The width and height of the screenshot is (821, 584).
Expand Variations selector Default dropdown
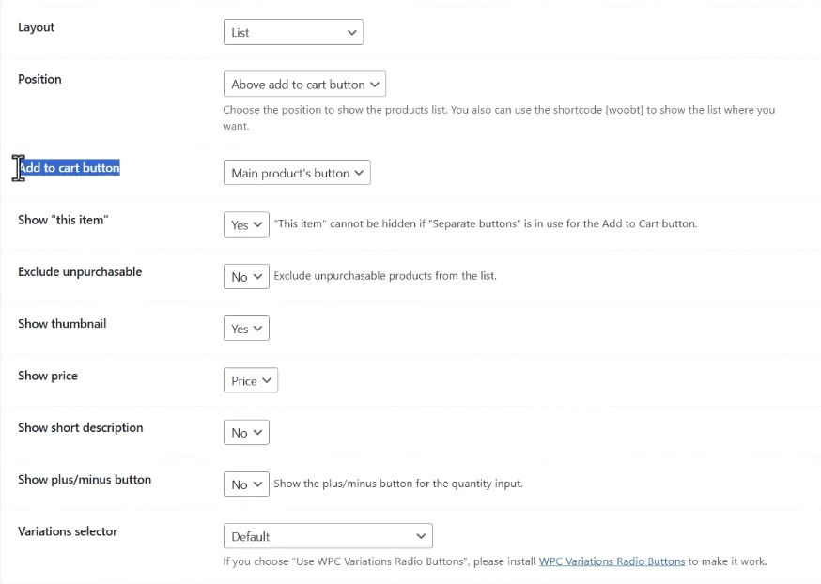[x=328, y=536]
